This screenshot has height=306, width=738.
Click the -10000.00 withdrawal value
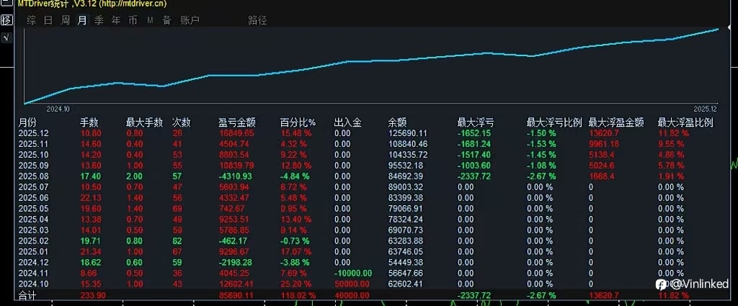click(353, 274)
